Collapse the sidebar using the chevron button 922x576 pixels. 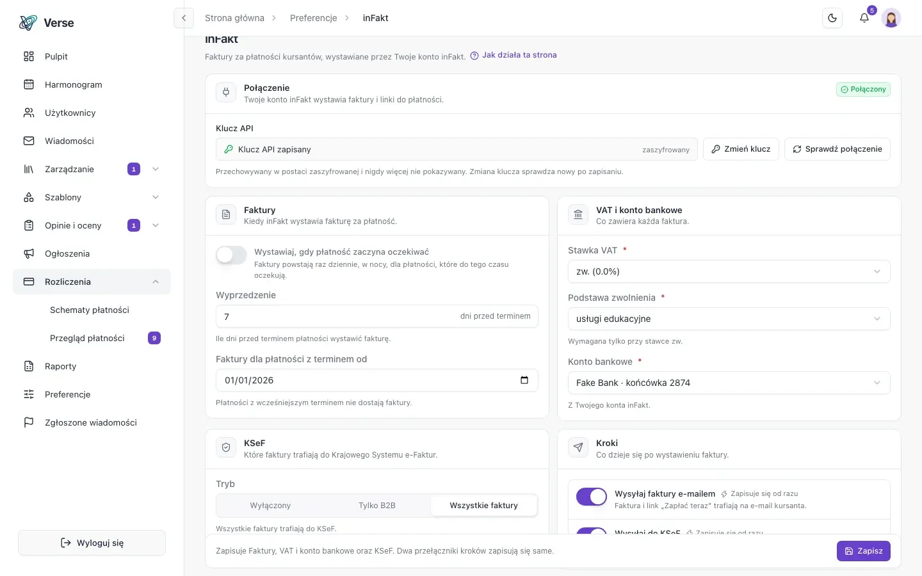[x=184, y=18]
